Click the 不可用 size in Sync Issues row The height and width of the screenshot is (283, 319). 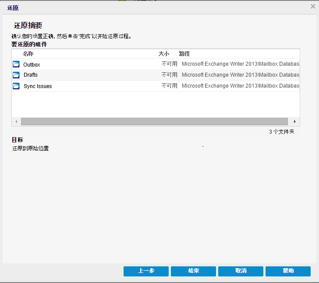coord(170,86)
